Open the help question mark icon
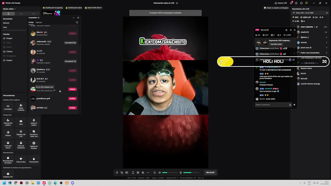The width and height of the screenshot is (331, 186). [296, 3]
